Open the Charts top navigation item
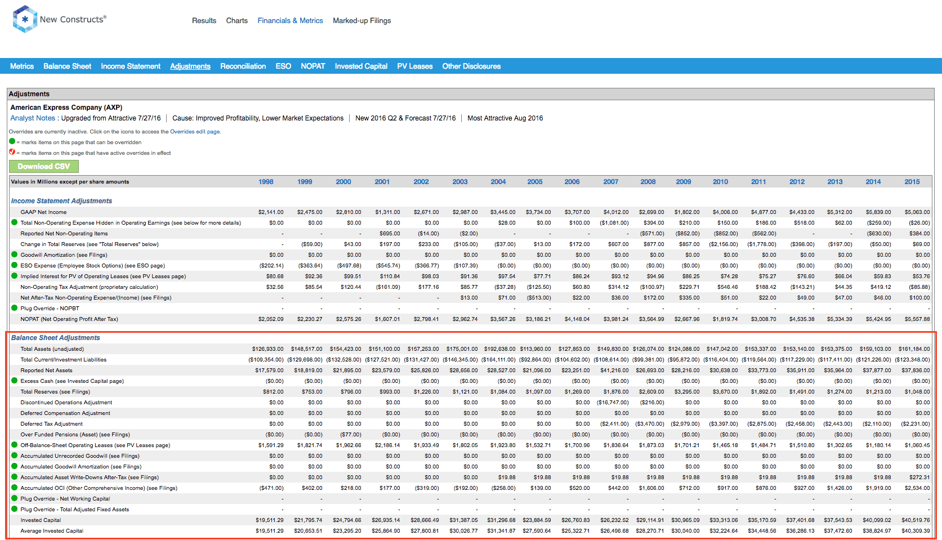 [237, 21]
